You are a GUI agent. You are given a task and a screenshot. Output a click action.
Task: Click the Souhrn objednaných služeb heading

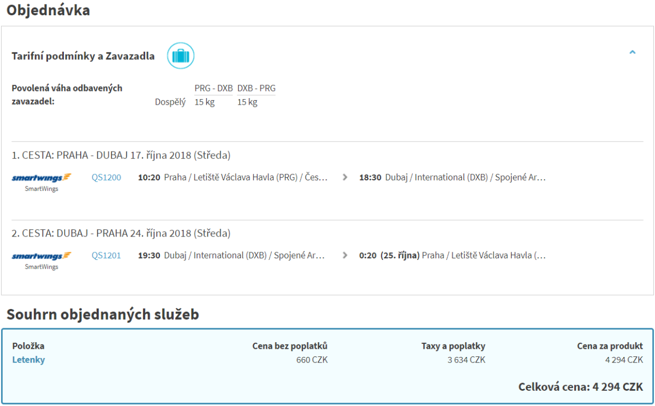(x=103, y=314)
